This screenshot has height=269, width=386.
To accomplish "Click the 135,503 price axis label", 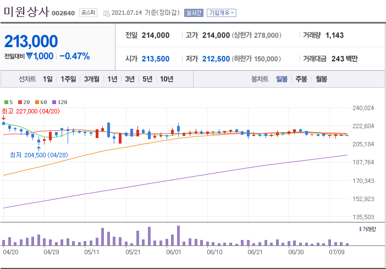I will [363, 217].
